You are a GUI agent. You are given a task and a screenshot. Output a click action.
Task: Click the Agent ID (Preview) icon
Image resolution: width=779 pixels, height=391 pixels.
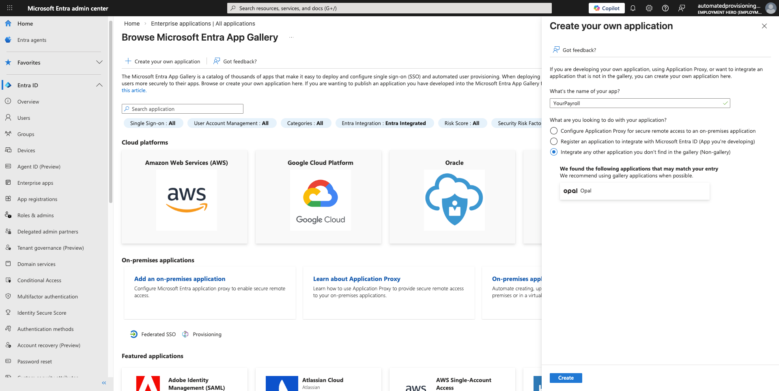pos(8,166)
